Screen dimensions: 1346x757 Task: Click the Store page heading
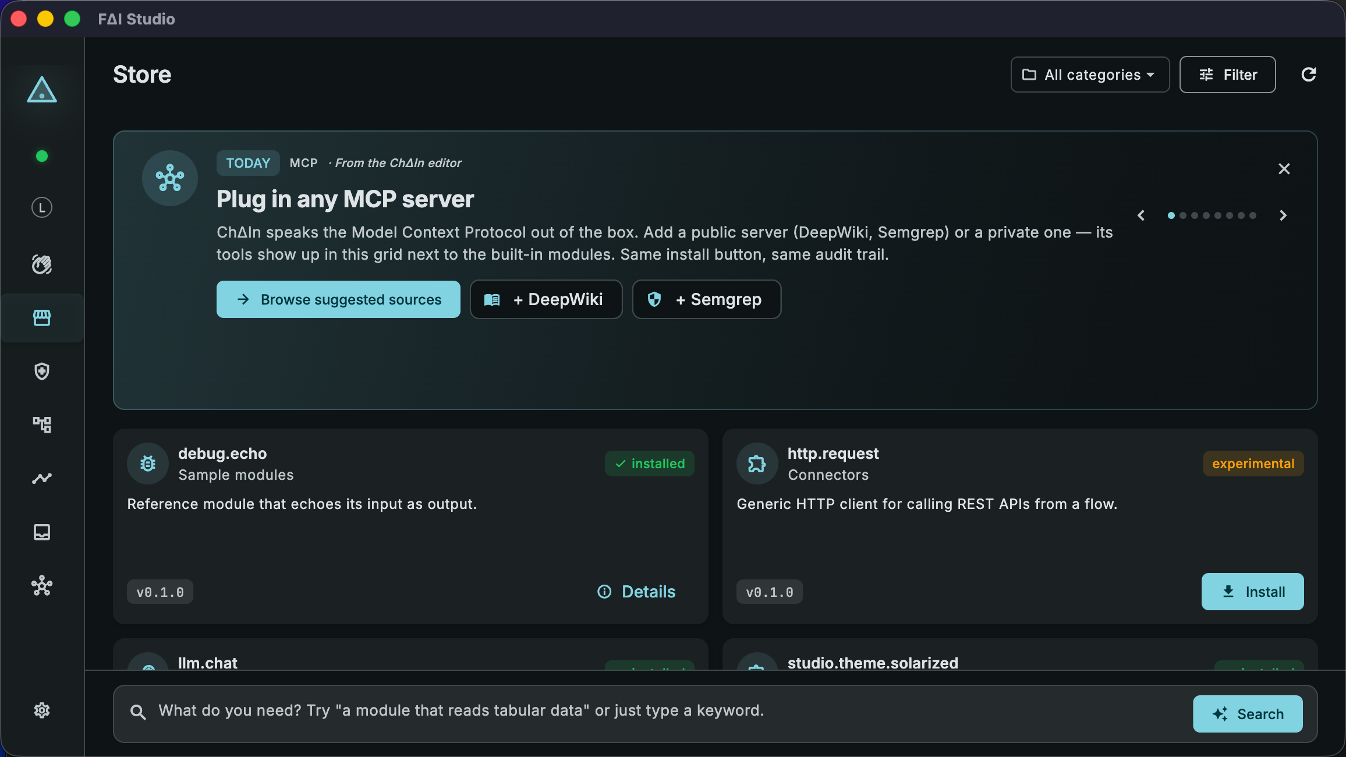coord(142,75)
